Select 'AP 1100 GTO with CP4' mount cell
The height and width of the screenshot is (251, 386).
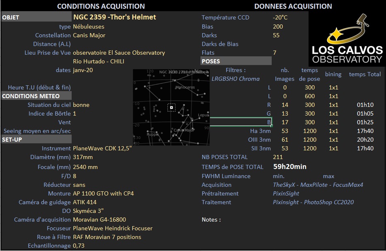104,193
